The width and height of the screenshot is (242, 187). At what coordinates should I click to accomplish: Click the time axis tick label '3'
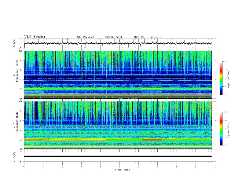81,167
